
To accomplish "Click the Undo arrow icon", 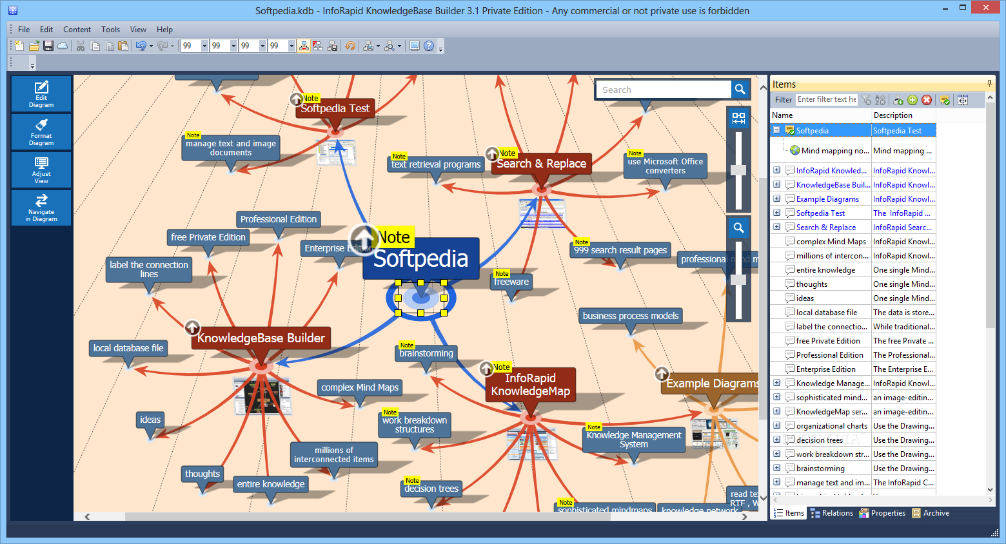I will (x=141, y=46).
